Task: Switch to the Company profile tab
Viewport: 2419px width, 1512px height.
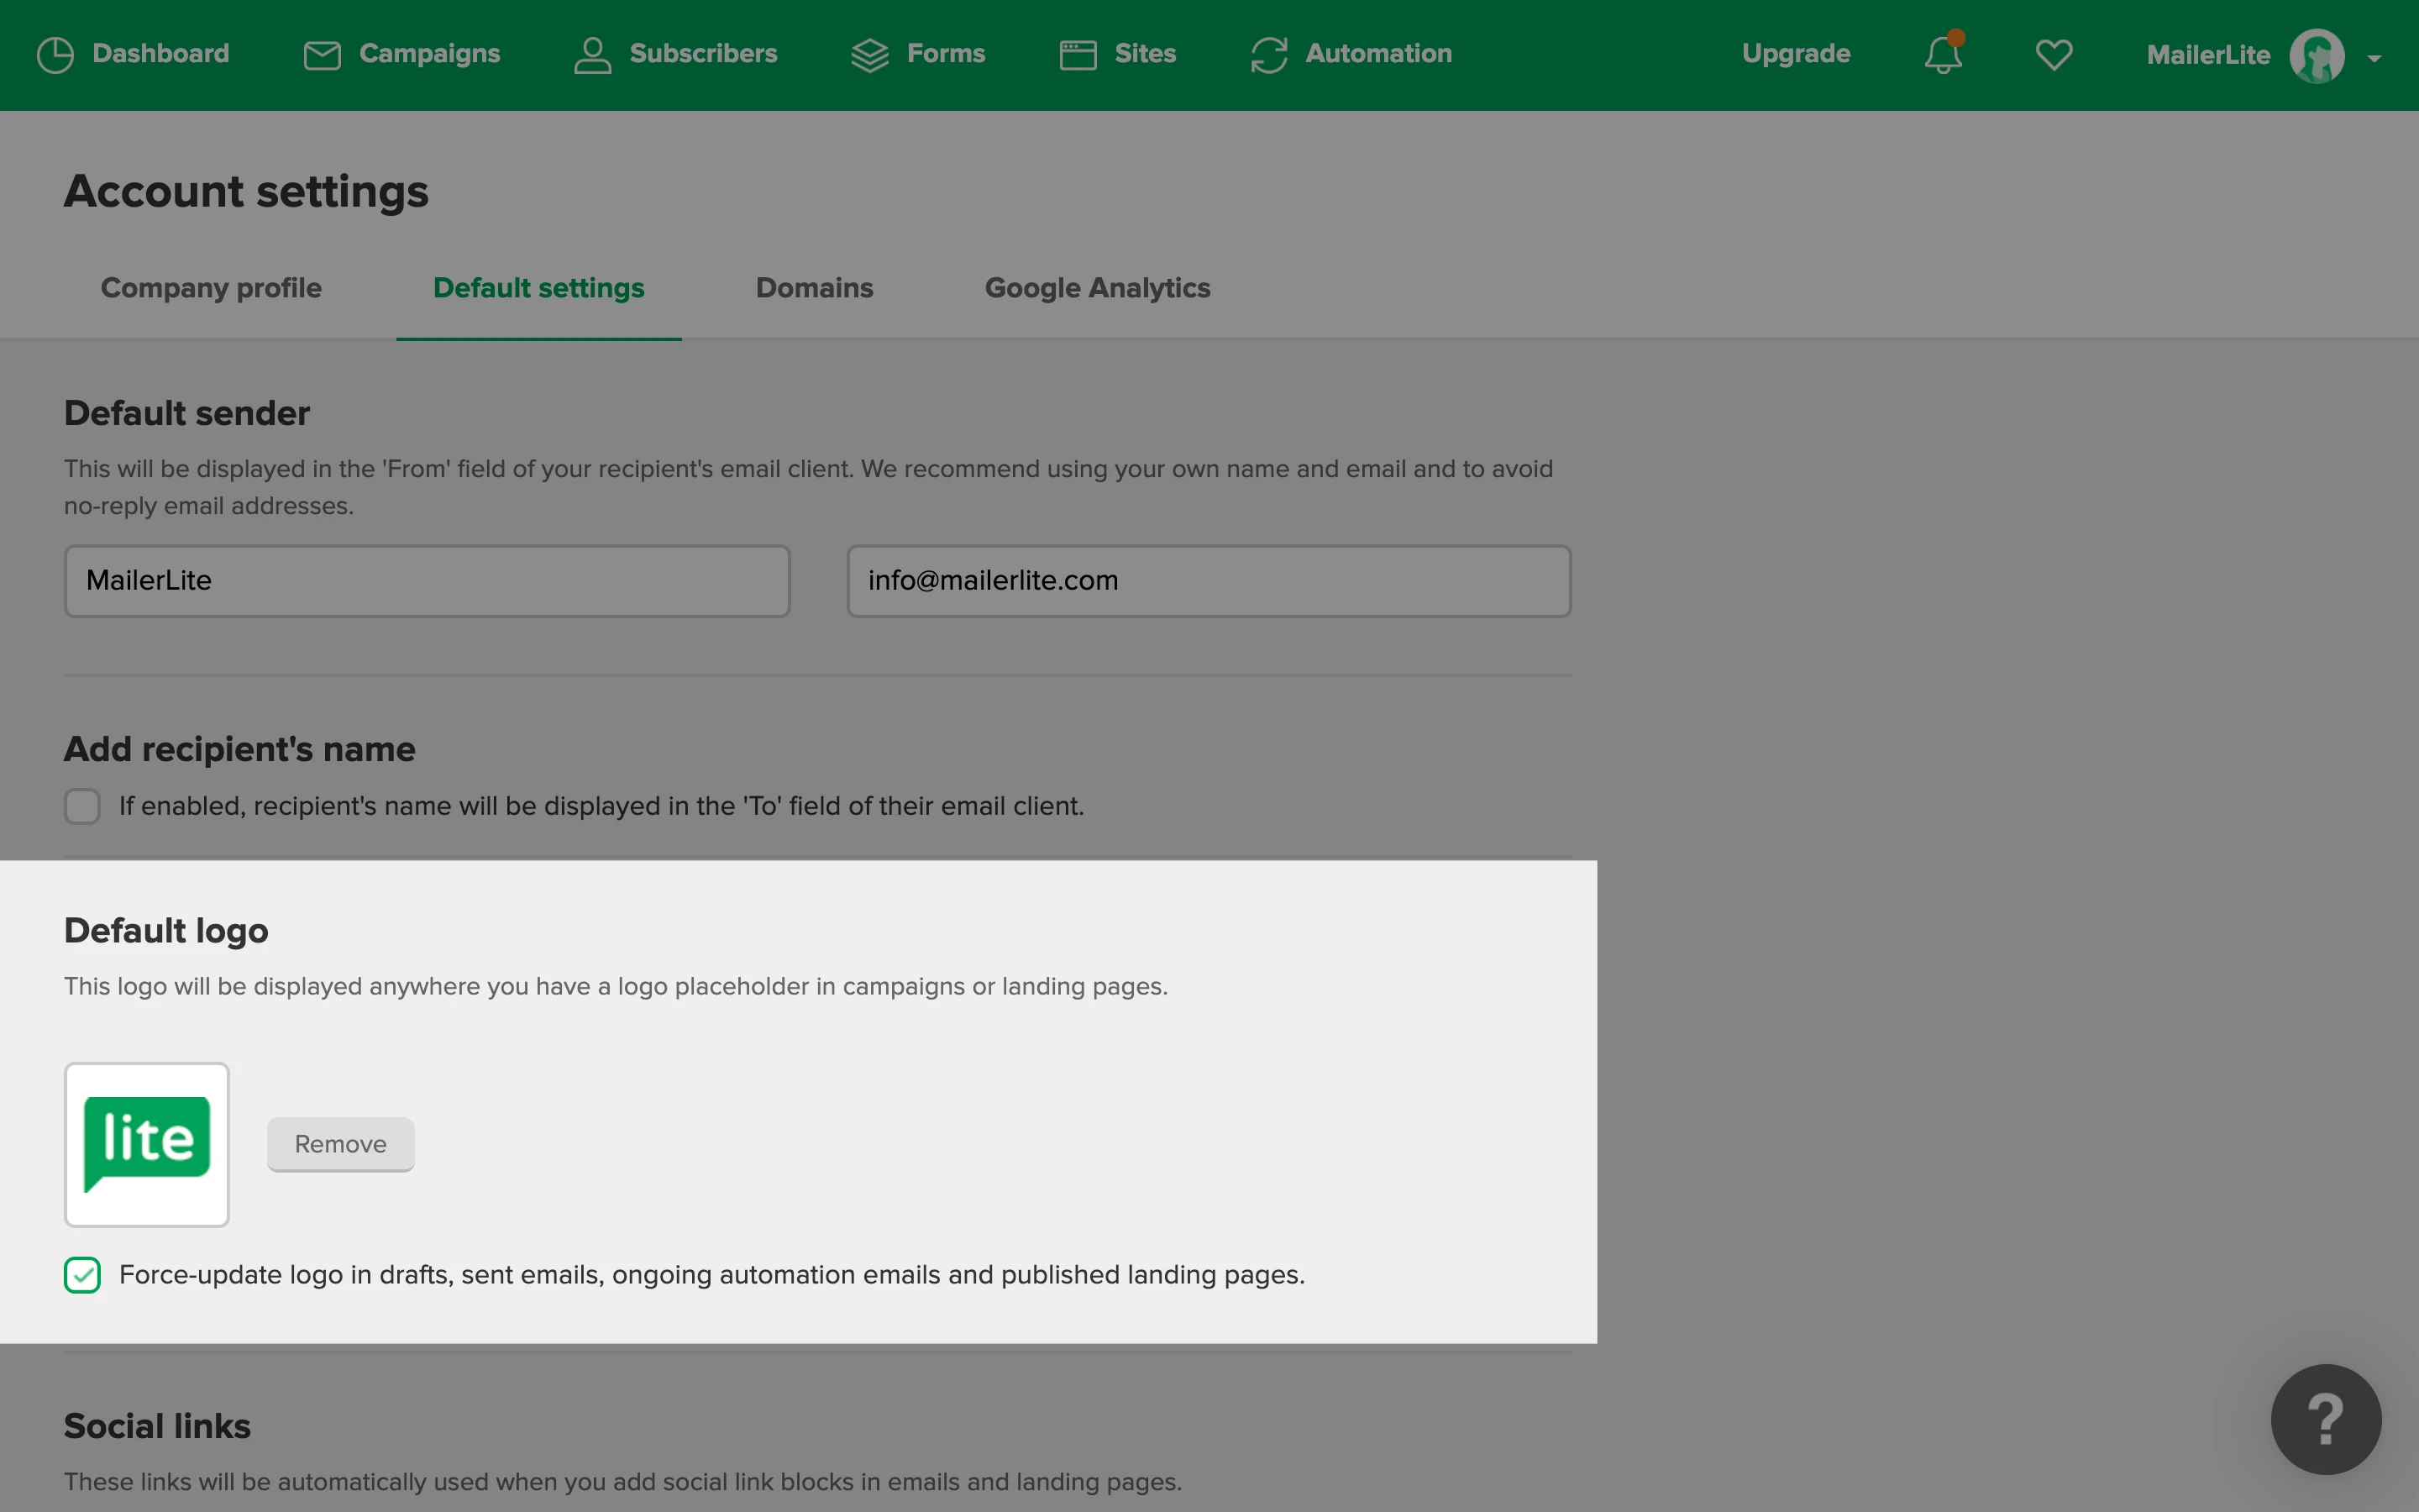Action: [211, 288]
